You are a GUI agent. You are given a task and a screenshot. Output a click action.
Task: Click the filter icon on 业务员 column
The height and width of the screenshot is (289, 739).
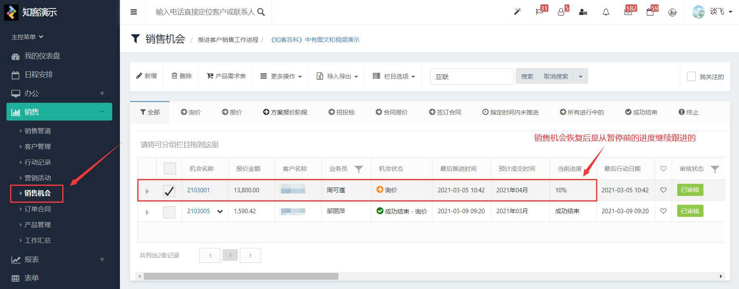pos(359,169)
